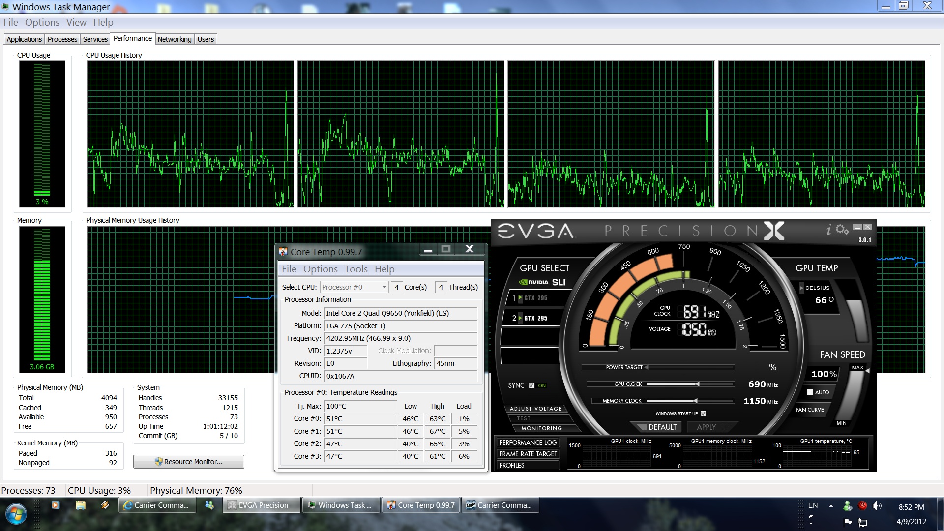This screenshot has width=944, height=531.
Task: Open Core Temp Tools menu
Action: click(355, 269)
